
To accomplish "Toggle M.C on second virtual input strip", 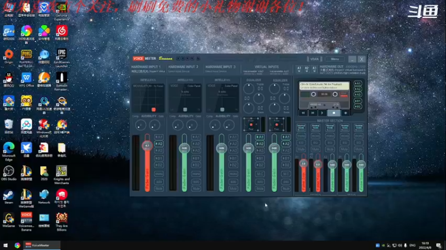I will coord(286,174).
